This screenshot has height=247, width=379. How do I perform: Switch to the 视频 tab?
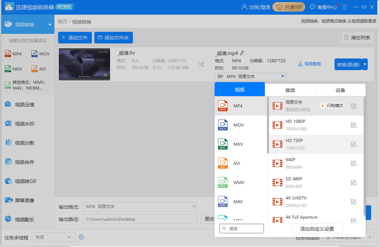(240, 90)
